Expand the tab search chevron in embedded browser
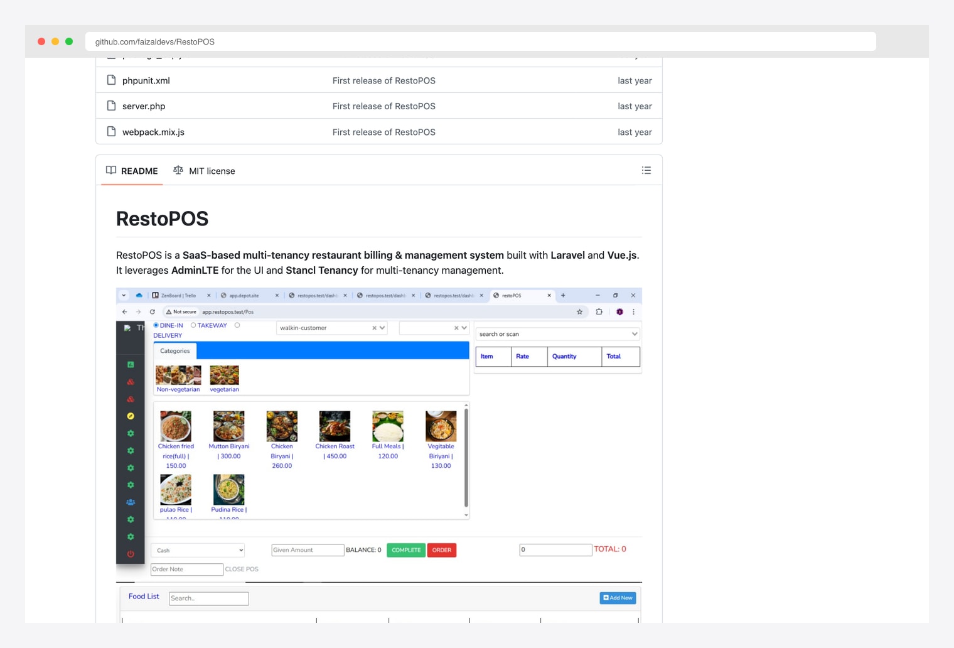This screenshot has height=648, width=954. (124, 295)
